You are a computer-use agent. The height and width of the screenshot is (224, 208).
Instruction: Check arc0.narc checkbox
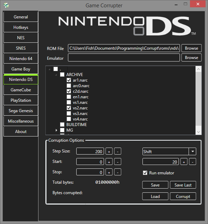point(69,86)
